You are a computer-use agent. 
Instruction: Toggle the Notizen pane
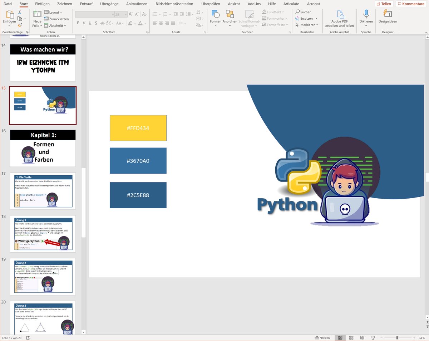(x=322, y=338)
